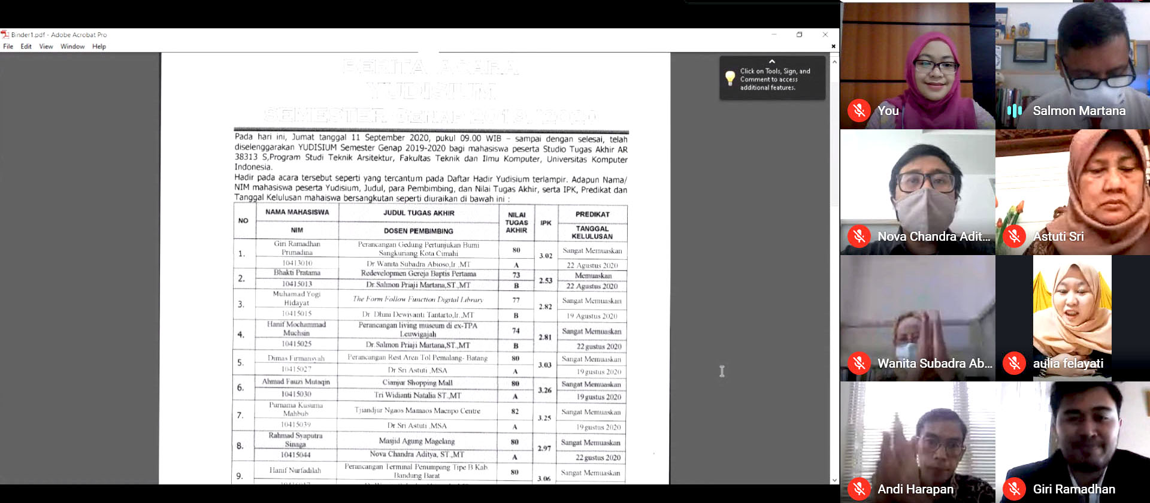Toggle the mic icon for Wanita Subadra
Screen dimensions: 1150x503
(858, 363)
